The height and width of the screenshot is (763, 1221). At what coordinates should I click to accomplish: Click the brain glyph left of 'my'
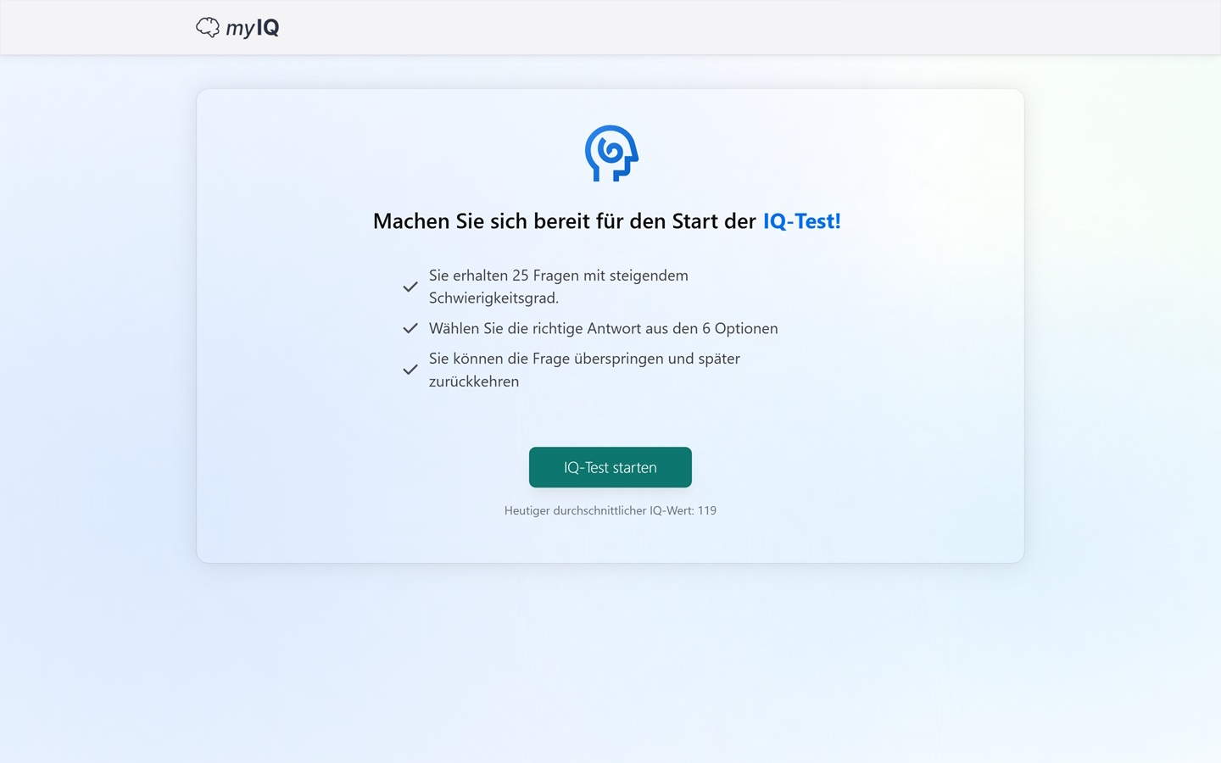pyautogui.click(x=209, y=26)
